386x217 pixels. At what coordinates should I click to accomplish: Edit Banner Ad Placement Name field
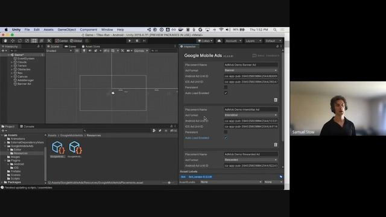coord(251,64)
